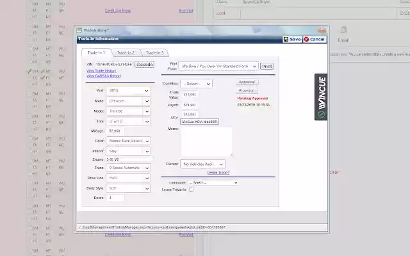The image size is (410, 256).
Task: Click the Trade Value input field
Action: [190, 95]
